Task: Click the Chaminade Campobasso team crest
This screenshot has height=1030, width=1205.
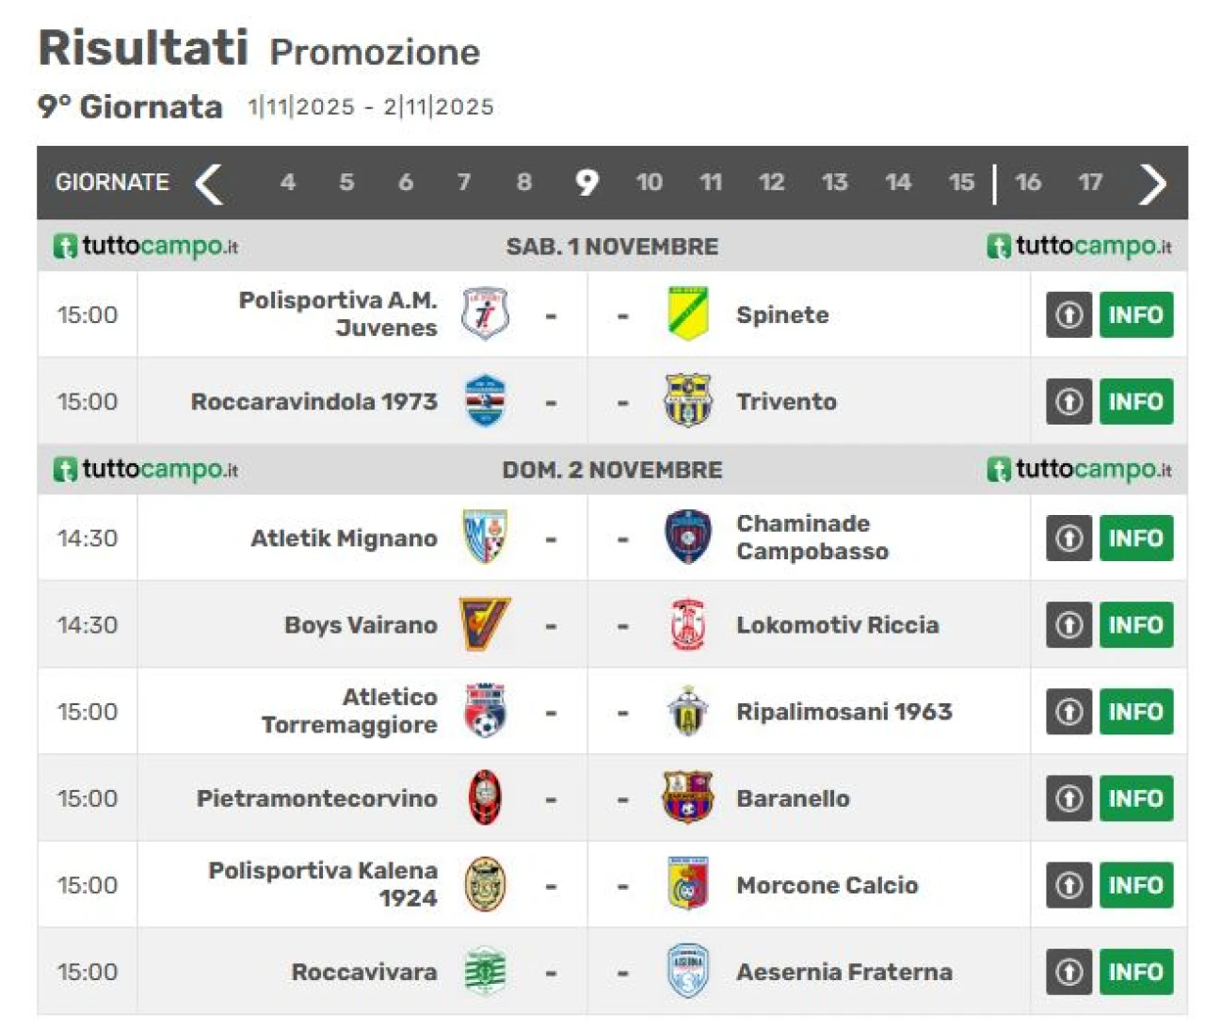Action: [x=687, y=538]
